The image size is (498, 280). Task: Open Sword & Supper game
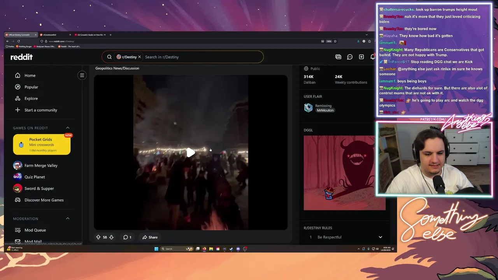pos(39,189)
